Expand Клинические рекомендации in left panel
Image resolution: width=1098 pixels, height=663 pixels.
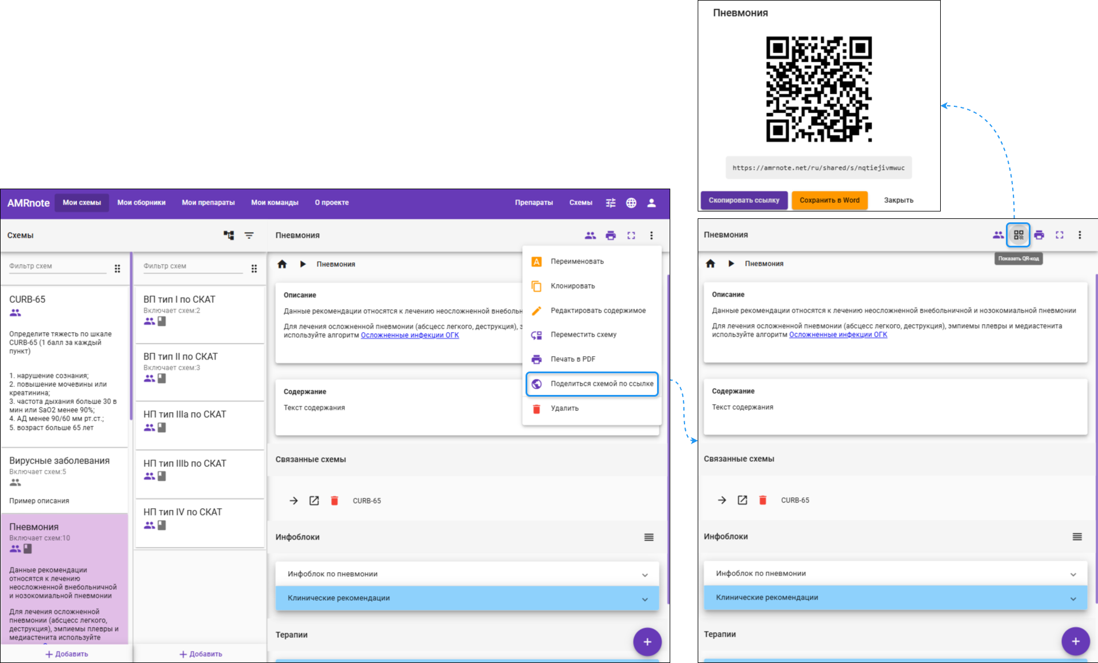pos(467,598)
